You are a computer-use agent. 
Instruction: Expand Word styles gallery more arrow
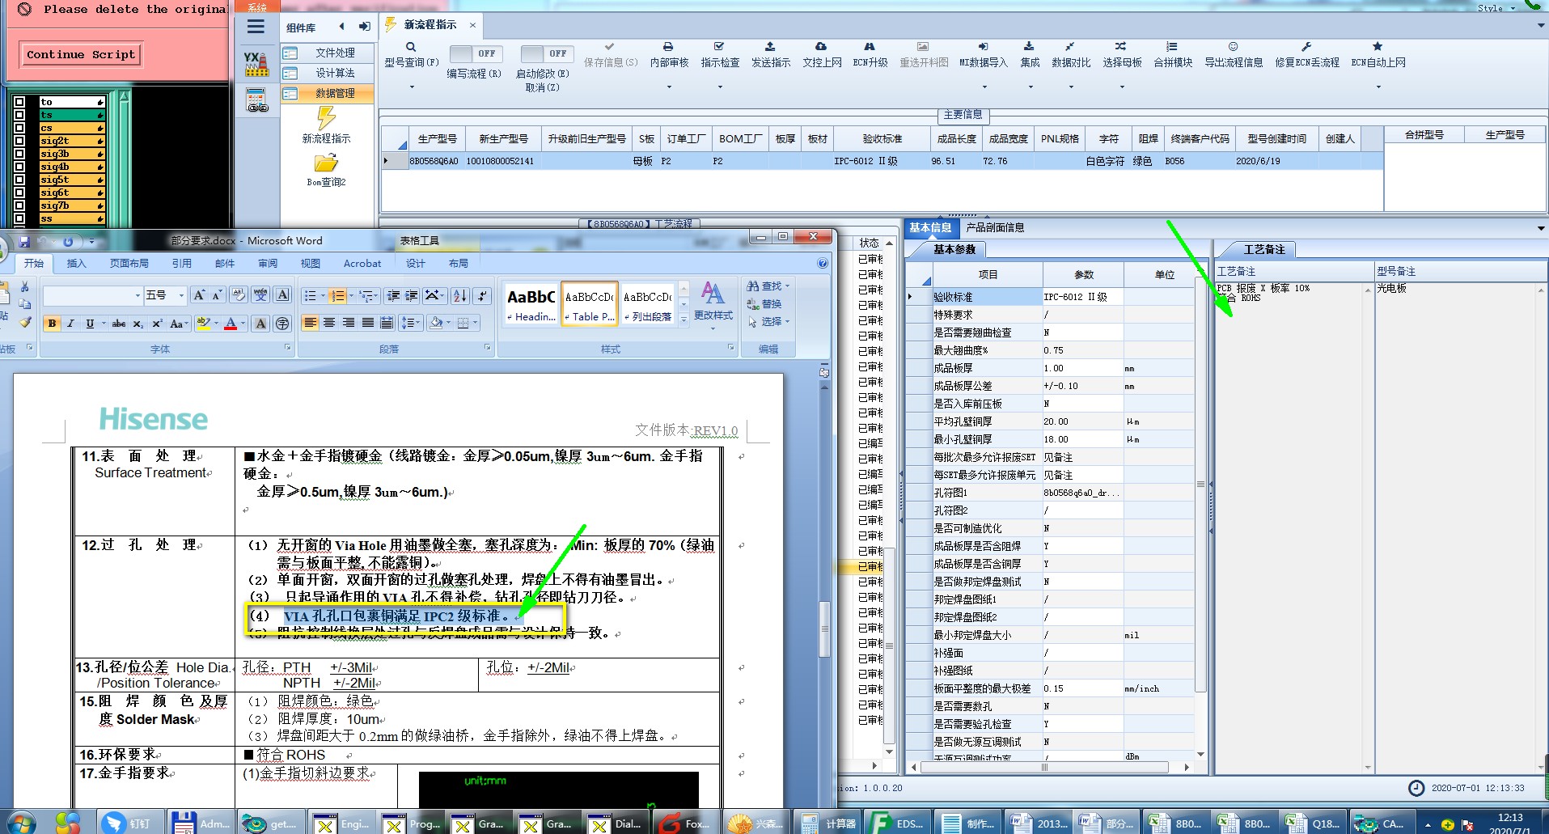(684, 319)
